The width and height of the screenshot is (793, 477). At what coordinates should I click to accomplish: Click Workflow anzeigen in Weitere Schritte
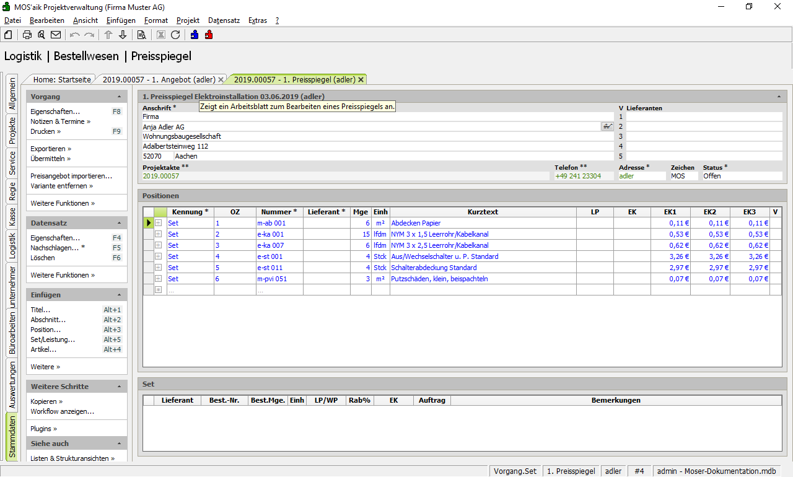coord(62,411)
